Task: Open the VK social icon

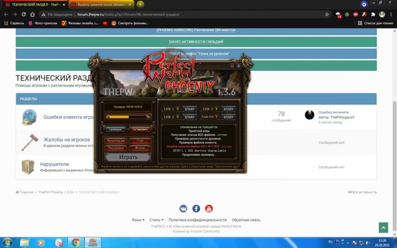Action: pos(183,209)
